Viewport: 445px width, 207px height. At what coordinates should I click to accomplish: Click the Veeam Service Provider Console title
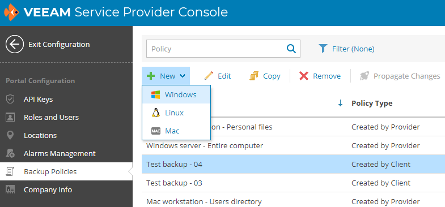[x=125, y=12]
